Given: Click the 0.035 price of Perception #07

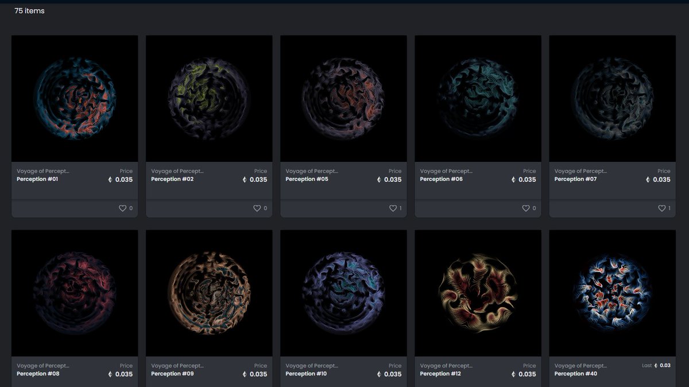Looking at the screenshot, I should (661, 179).
